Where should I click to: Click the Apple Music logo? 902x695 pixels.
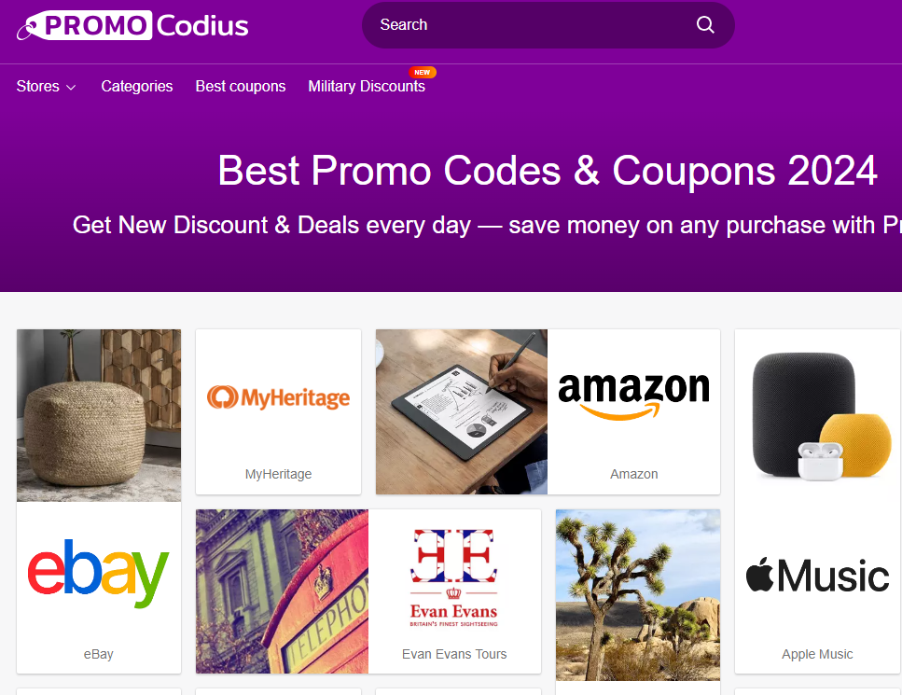click(817, 575)
